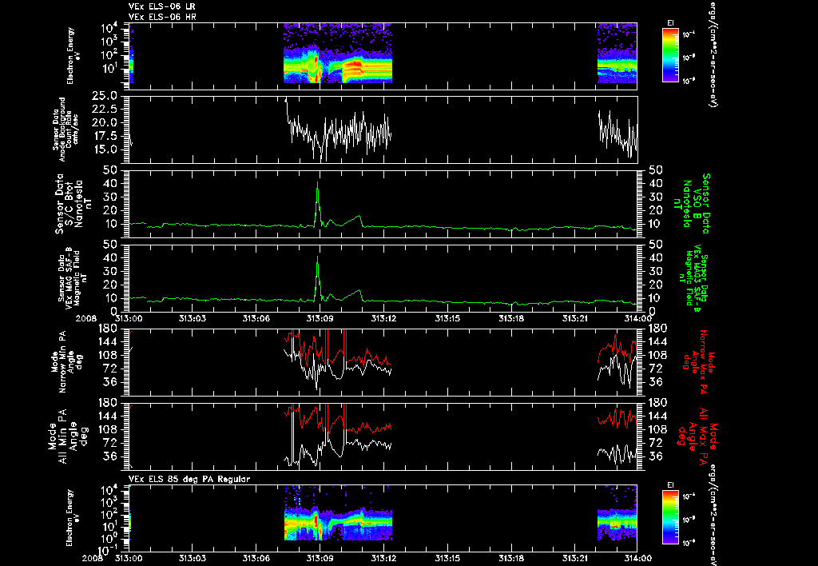Click the "10^-1" tick on the 85 deg PA energy axis
The width and height of the screenshot is (818, 566).
(106, 549)
